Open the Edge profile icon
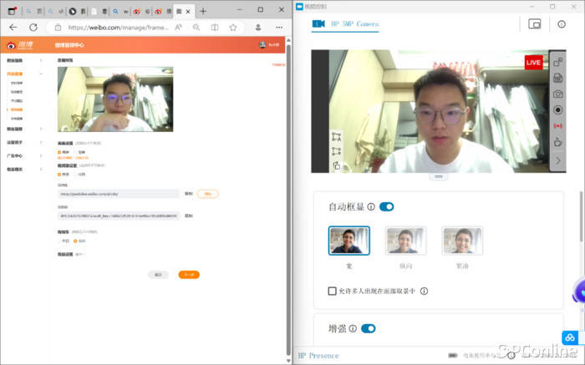Viewport: 585px width, 365px height. coord(257,28)
